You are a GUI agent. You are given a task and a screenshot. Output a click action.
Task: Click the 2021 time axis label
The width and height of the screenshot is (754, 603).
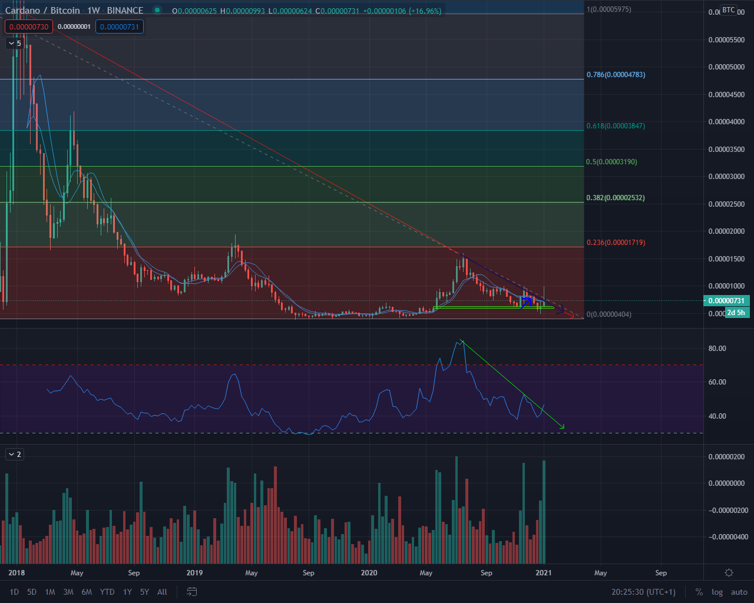543,573
